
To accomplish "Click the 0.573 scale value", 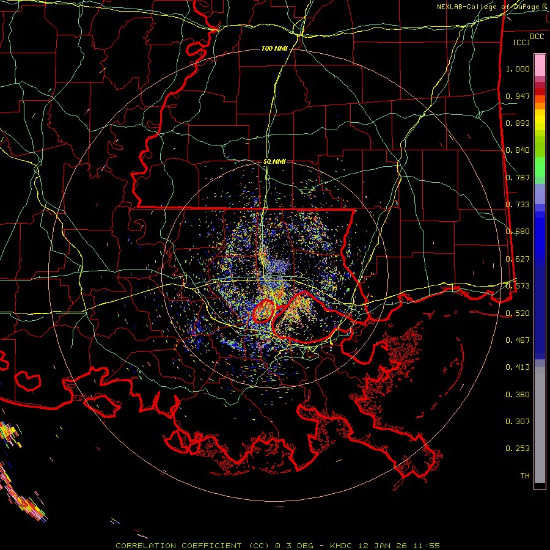I will 518,286.
